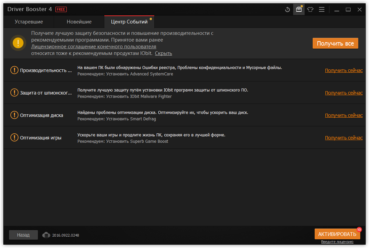
Task: Select the Оптимизация диска row title
Action: click(41, 115)
